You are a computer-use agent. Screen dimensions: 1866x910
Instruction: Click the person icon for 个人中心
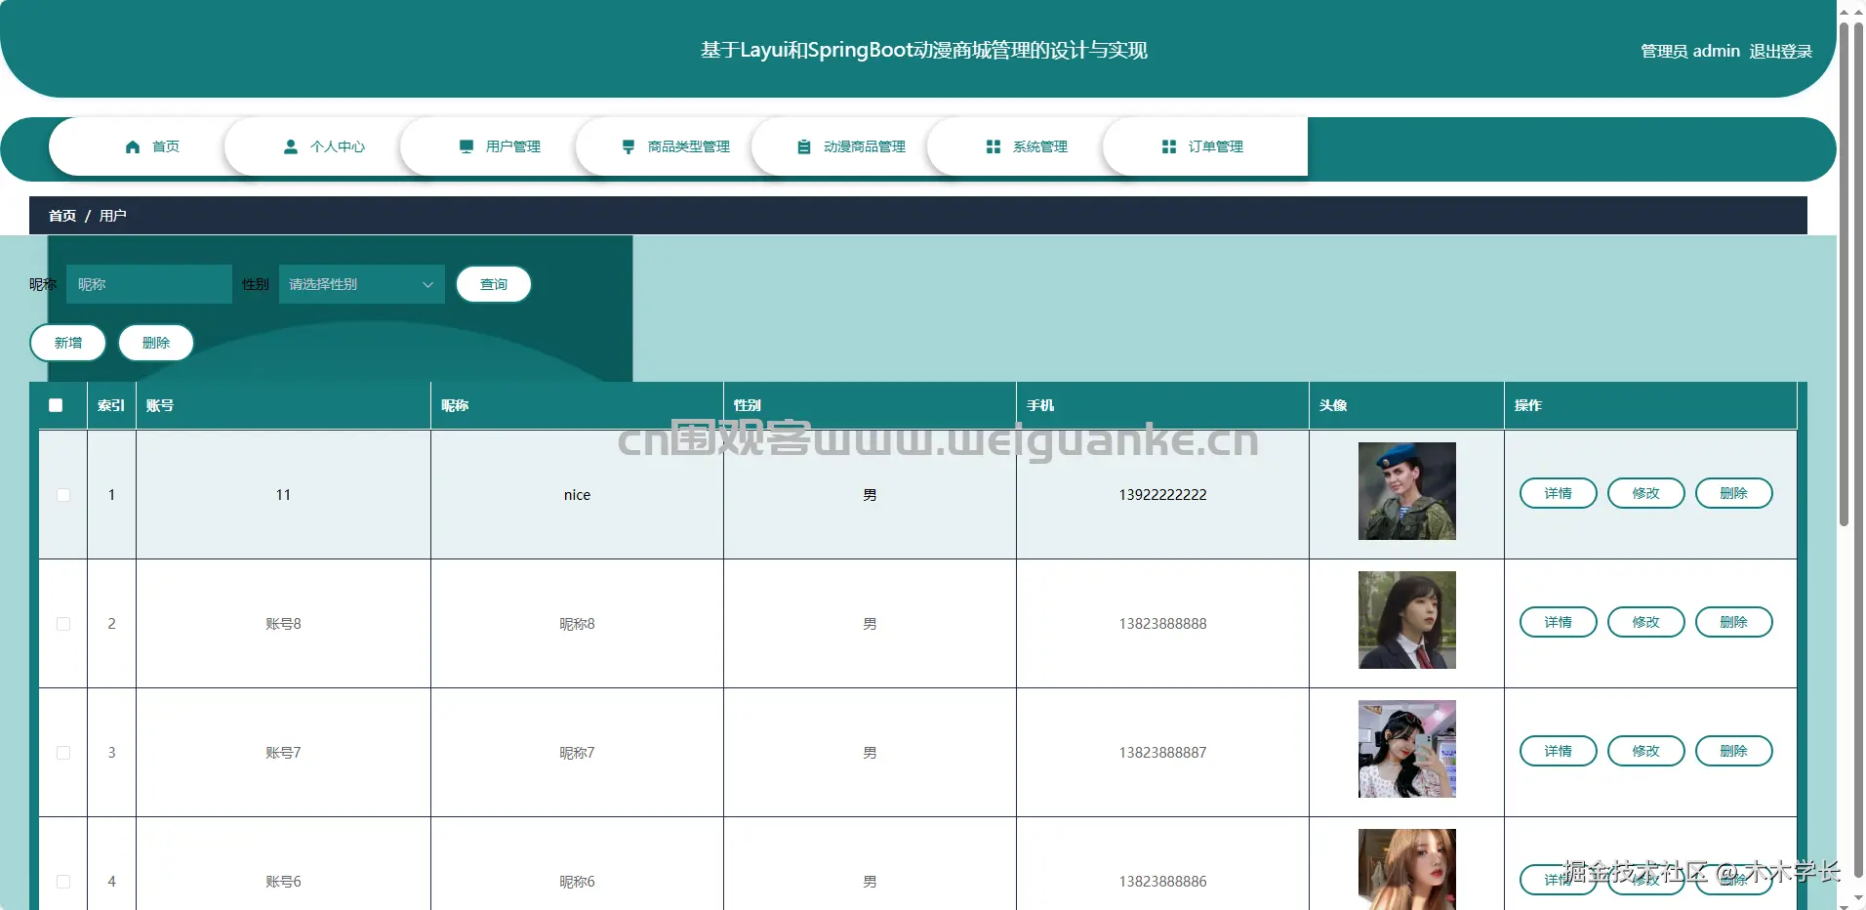click(291, 146)
